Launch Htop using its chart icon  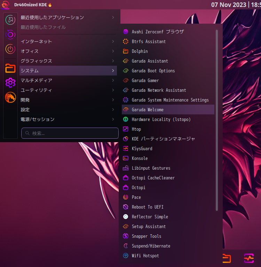point(126,129)
